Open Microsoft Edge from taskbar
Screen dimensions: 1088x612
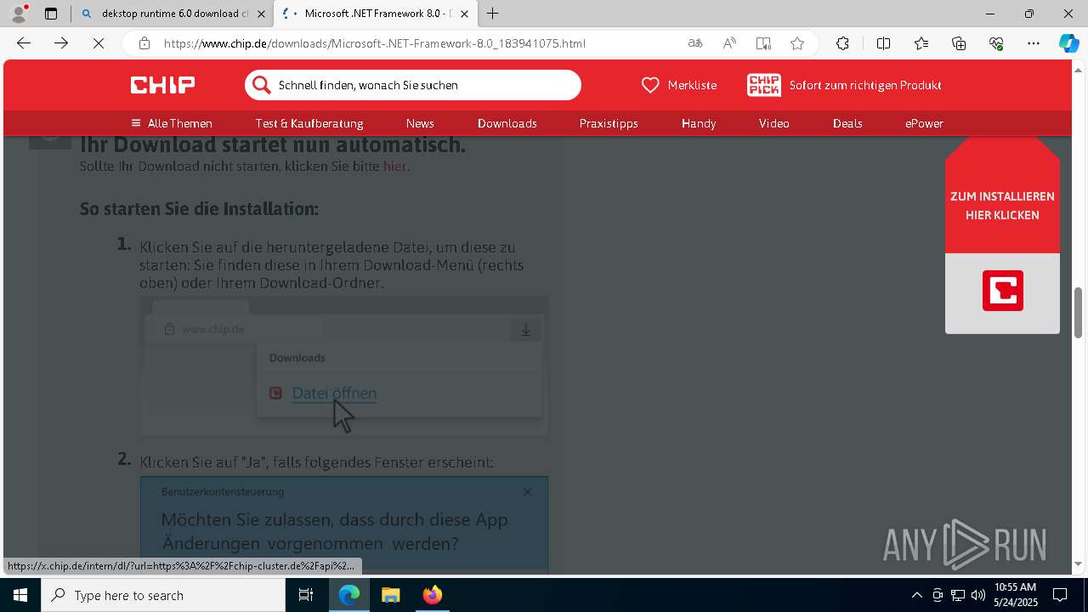coord(349,595)
